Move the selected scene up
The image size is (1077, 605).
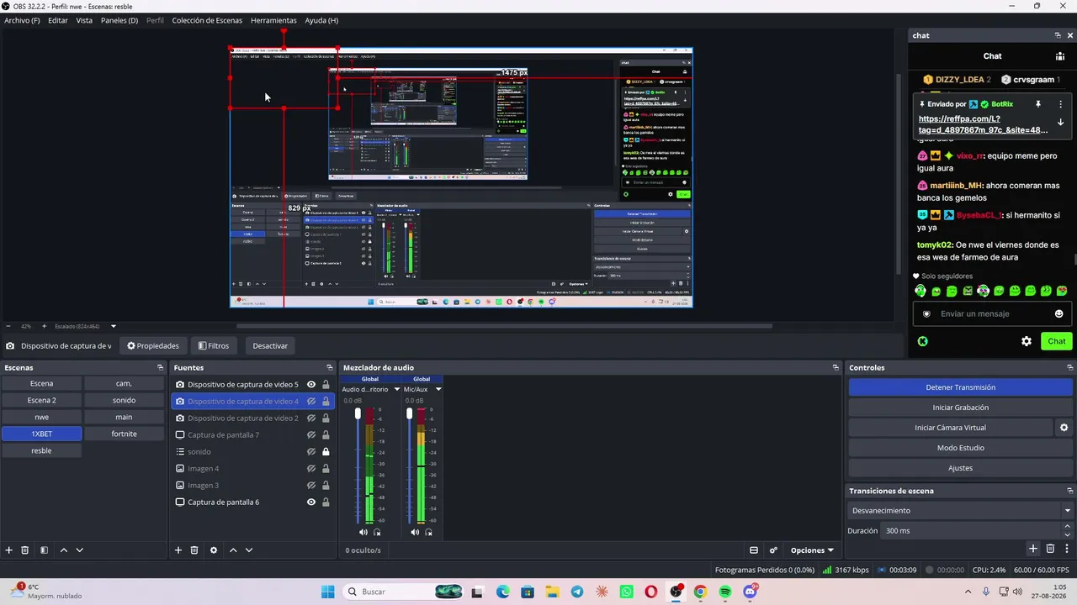[63, 550]
